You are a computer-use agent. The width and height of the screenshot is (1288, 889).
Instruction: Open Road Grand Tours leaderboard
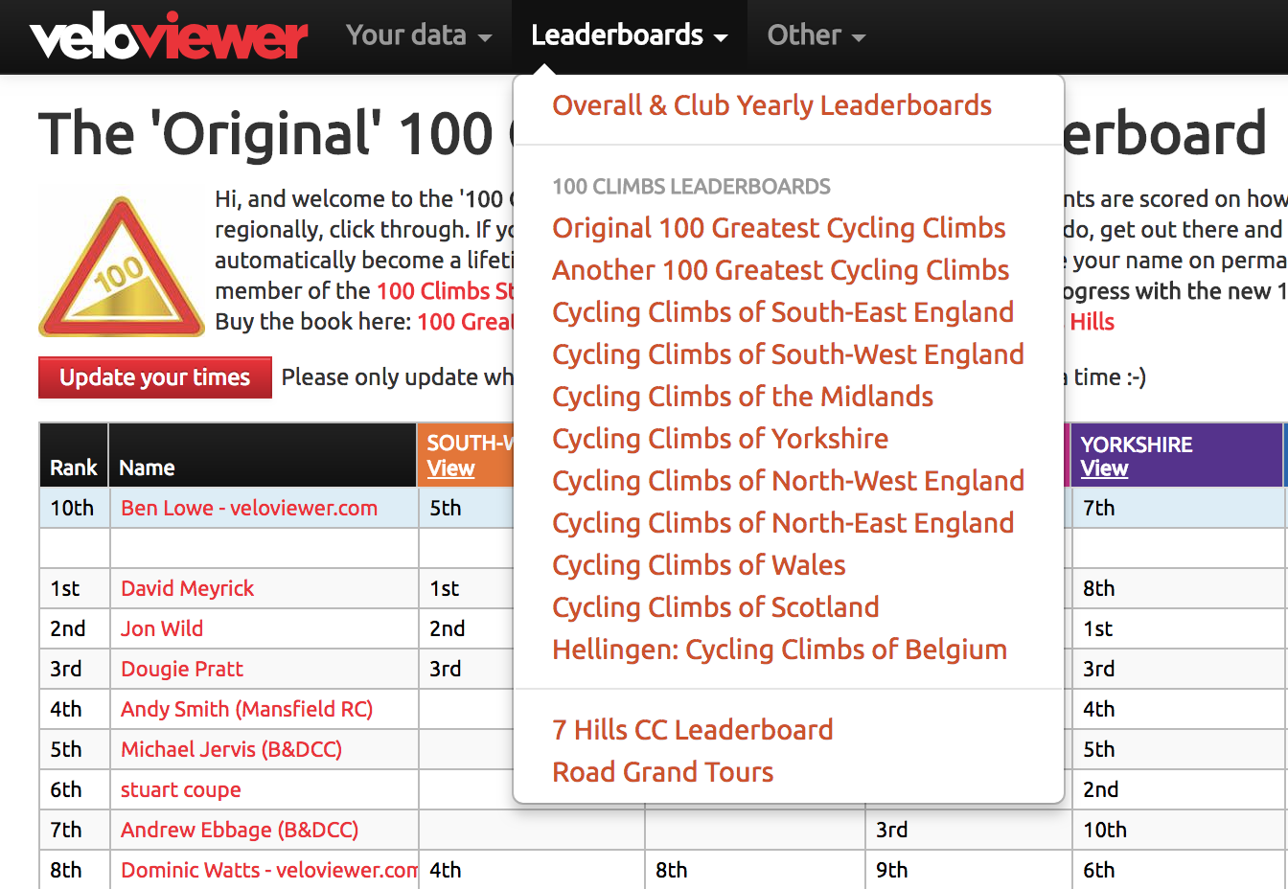click(662, 772)
